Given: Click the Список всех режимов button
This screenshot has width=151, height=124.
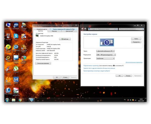Looking at the screenshot, I should coord(43,63).
